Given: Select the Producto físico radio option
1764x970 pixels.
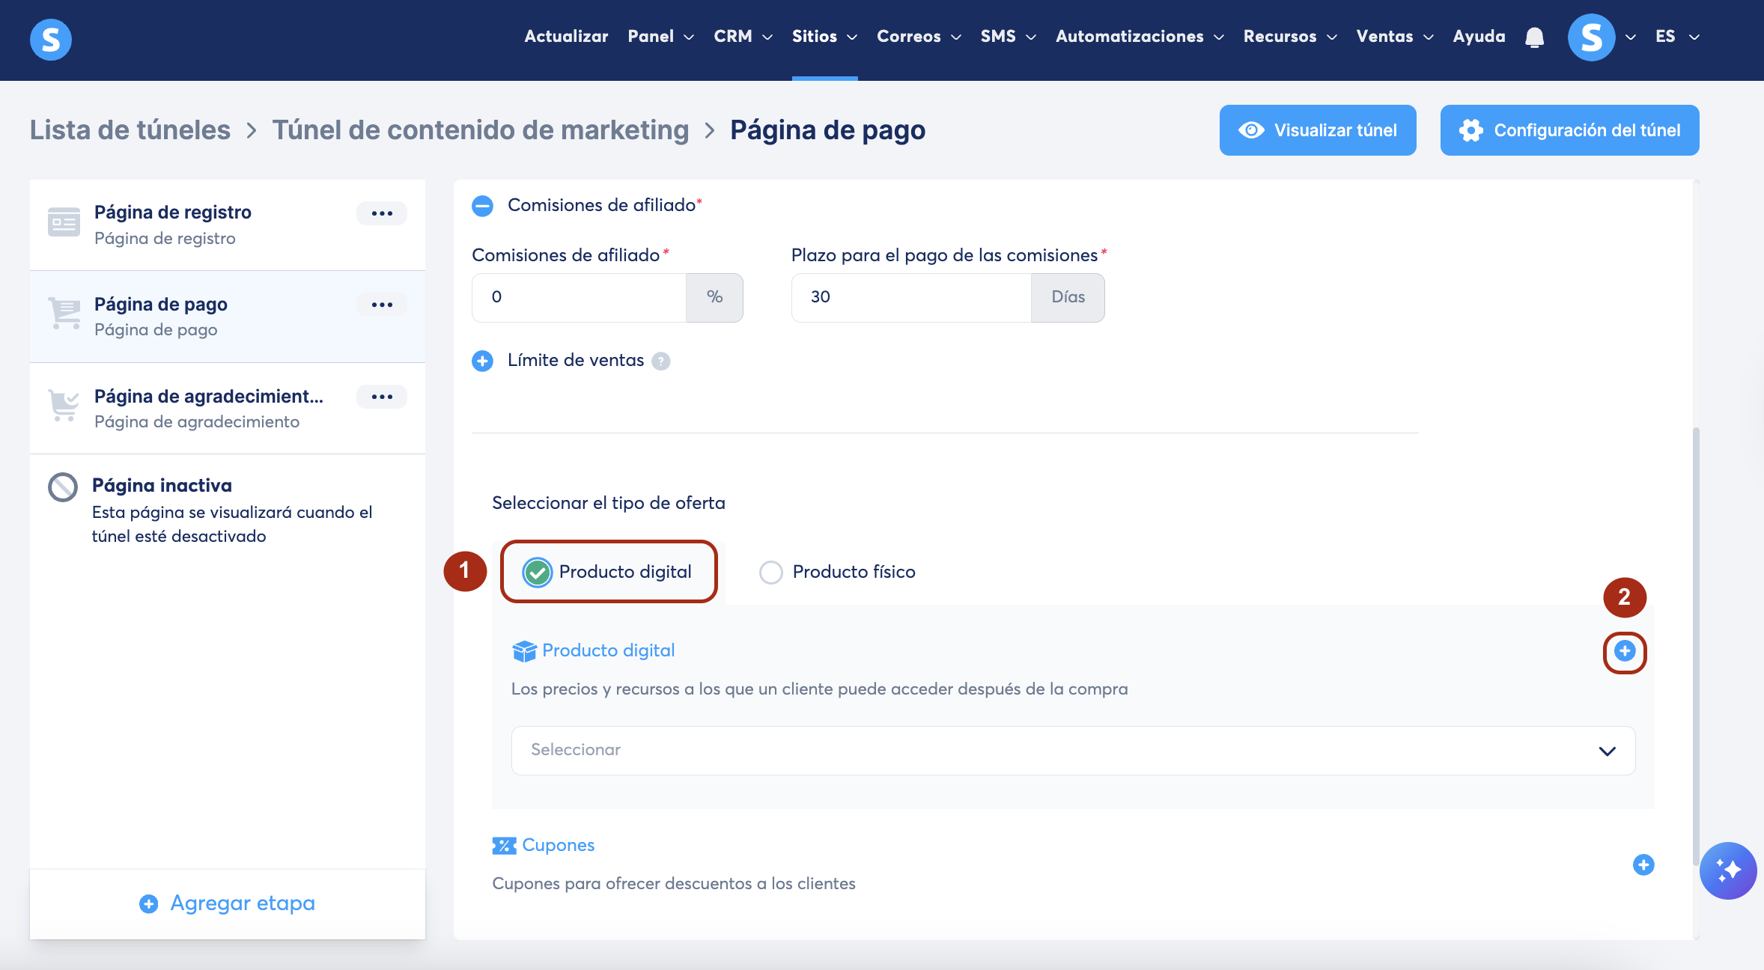Looking at the screenshot, I should pyautogui.click(x=770, y=573).
